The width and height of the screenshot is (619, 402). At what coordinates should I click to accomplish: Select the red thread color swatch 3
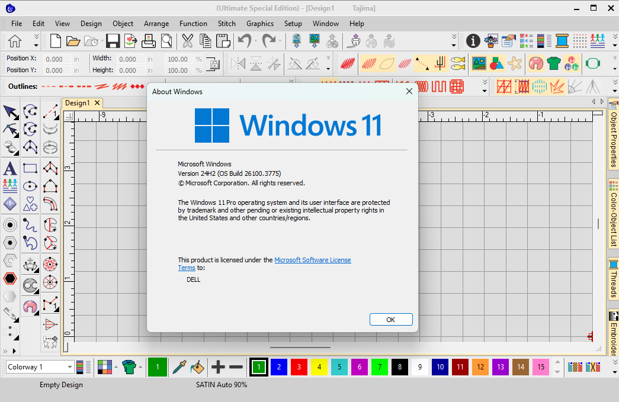point(299,366)
